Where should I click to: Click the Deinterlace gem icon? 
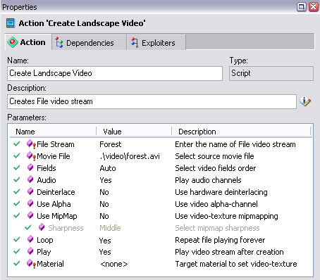(x=30, y=191)
